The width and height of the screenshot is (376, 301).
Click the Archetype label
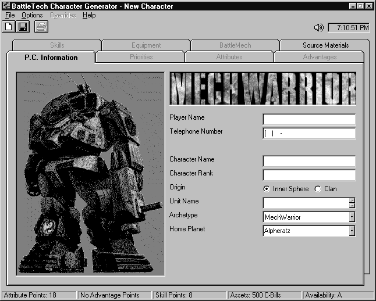coord(183,215)
